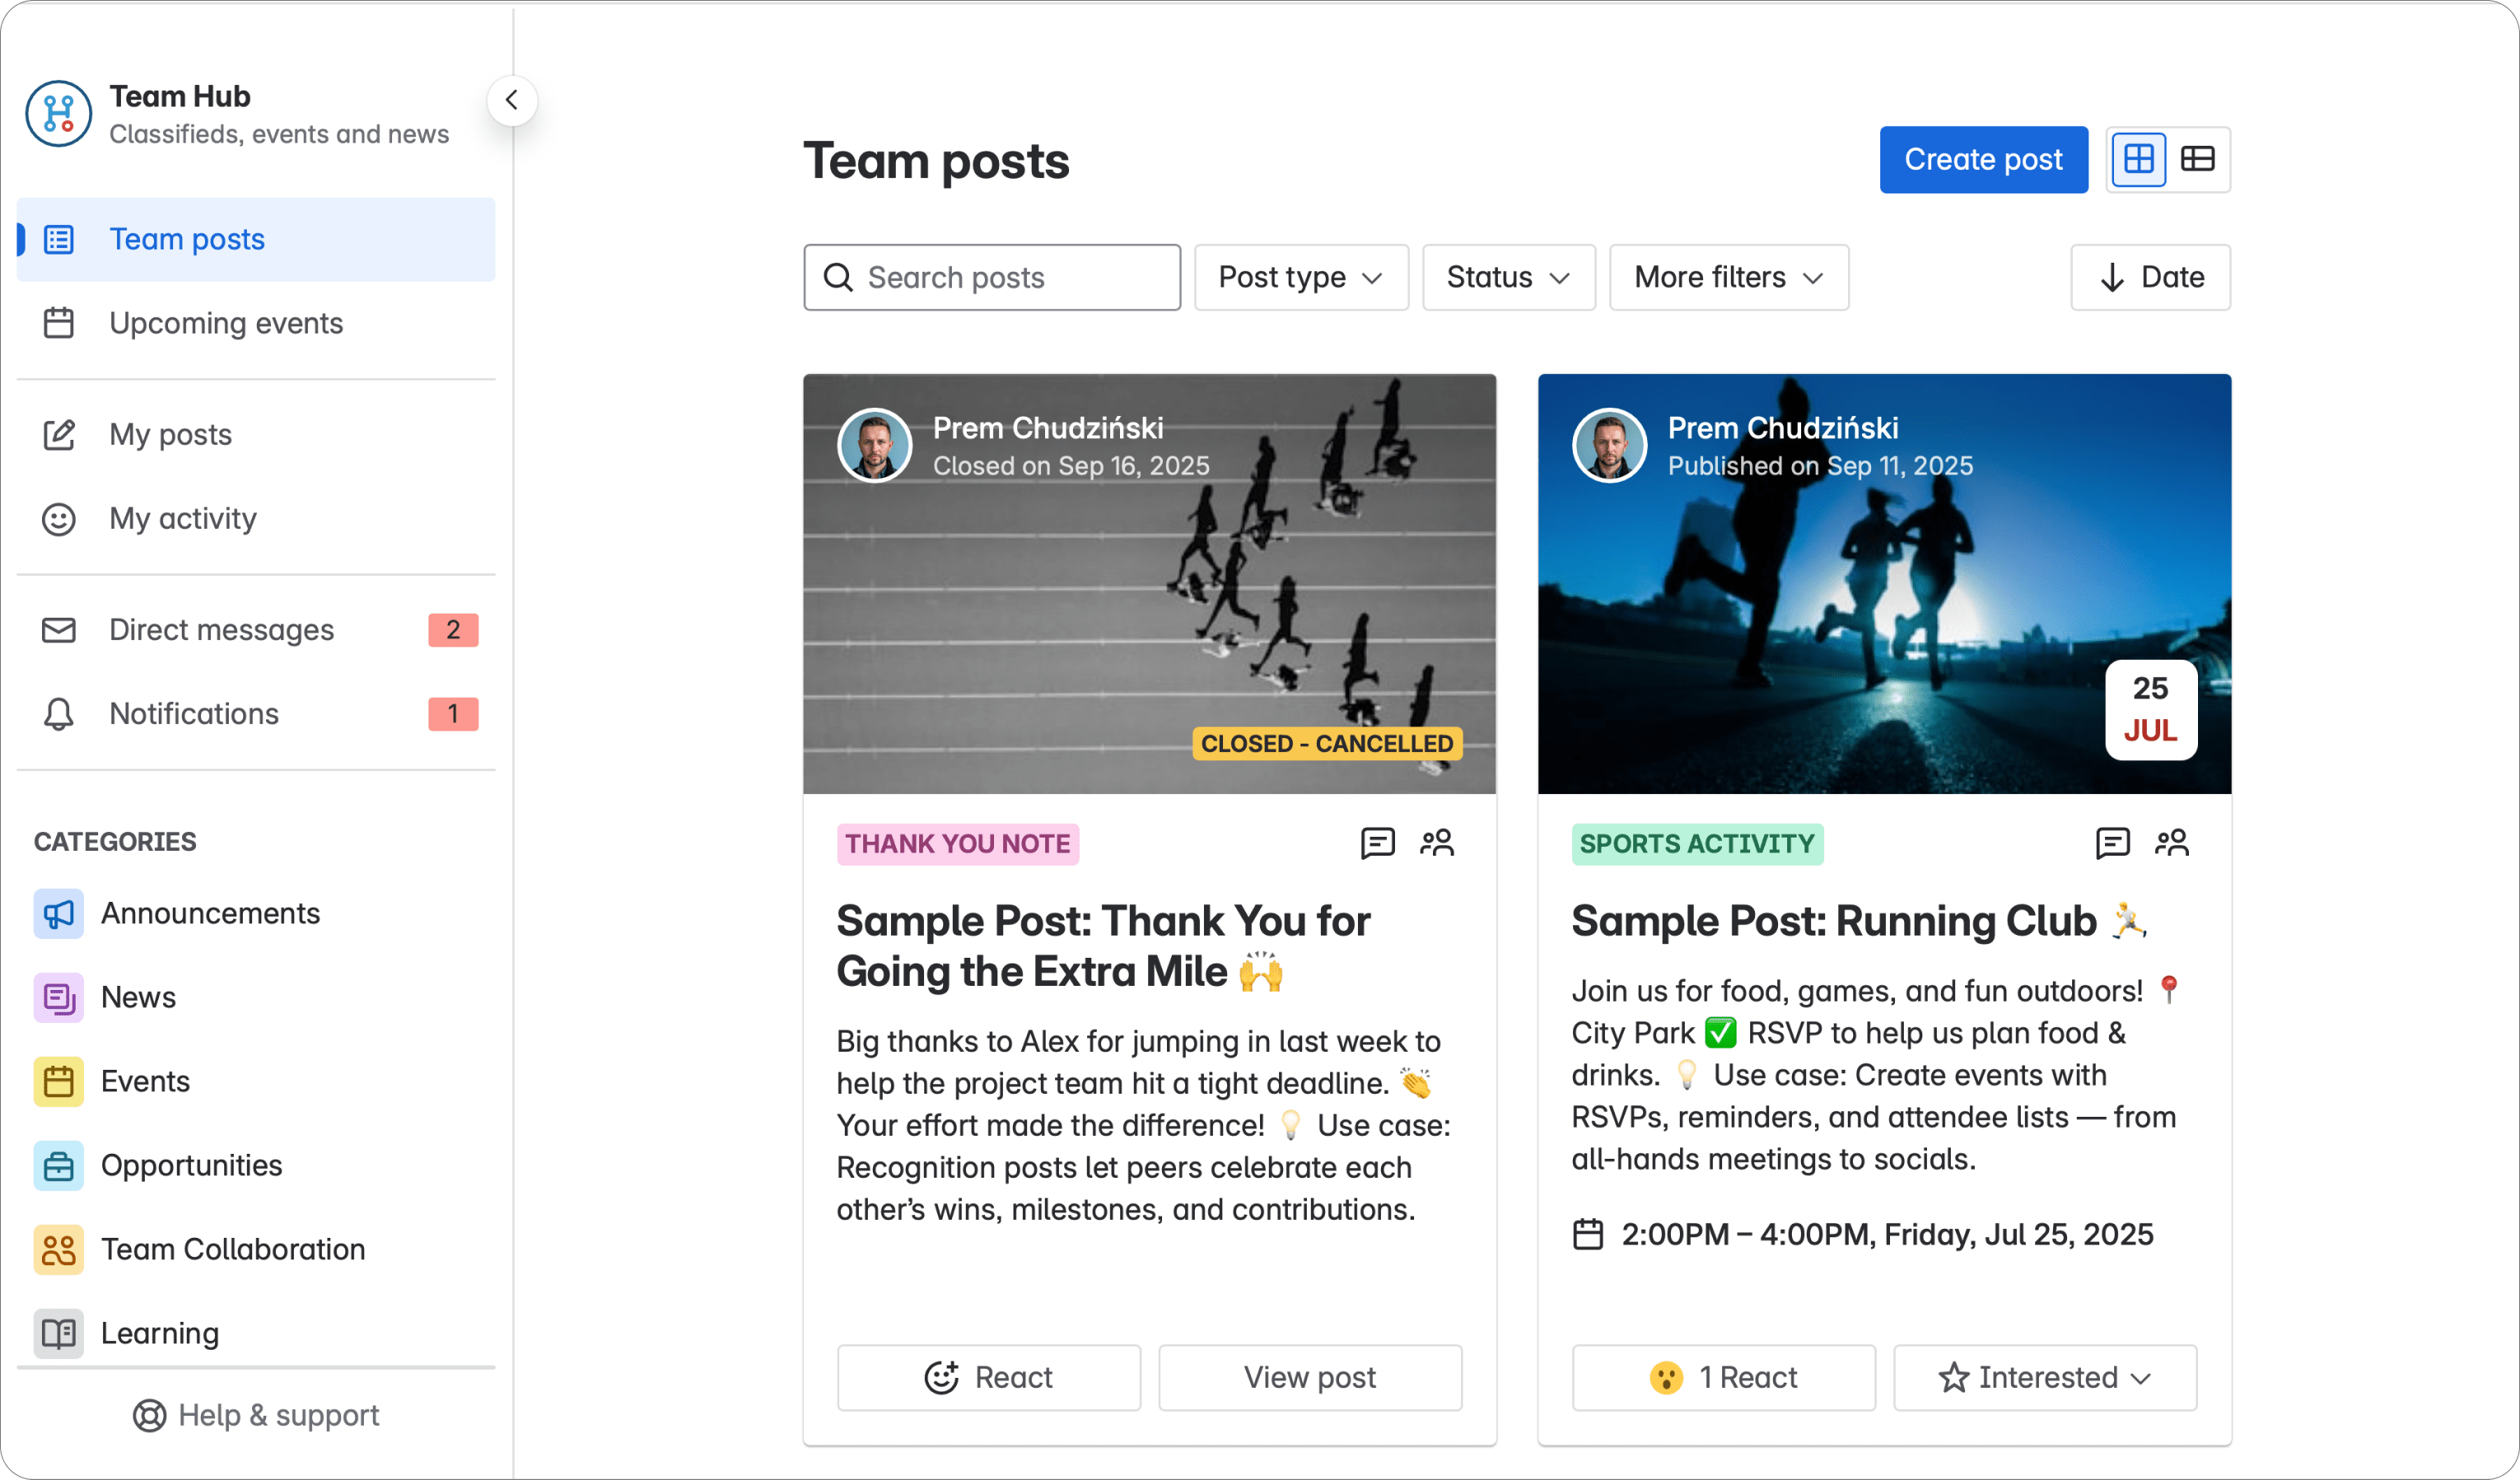Open Direct messages
The width and height of the screenshot is (2520, 1480).
click(221, 630)
